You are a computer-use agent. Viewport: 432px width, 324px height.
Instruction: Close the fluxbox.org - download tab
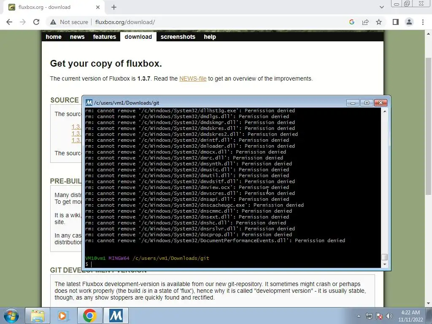98,7
